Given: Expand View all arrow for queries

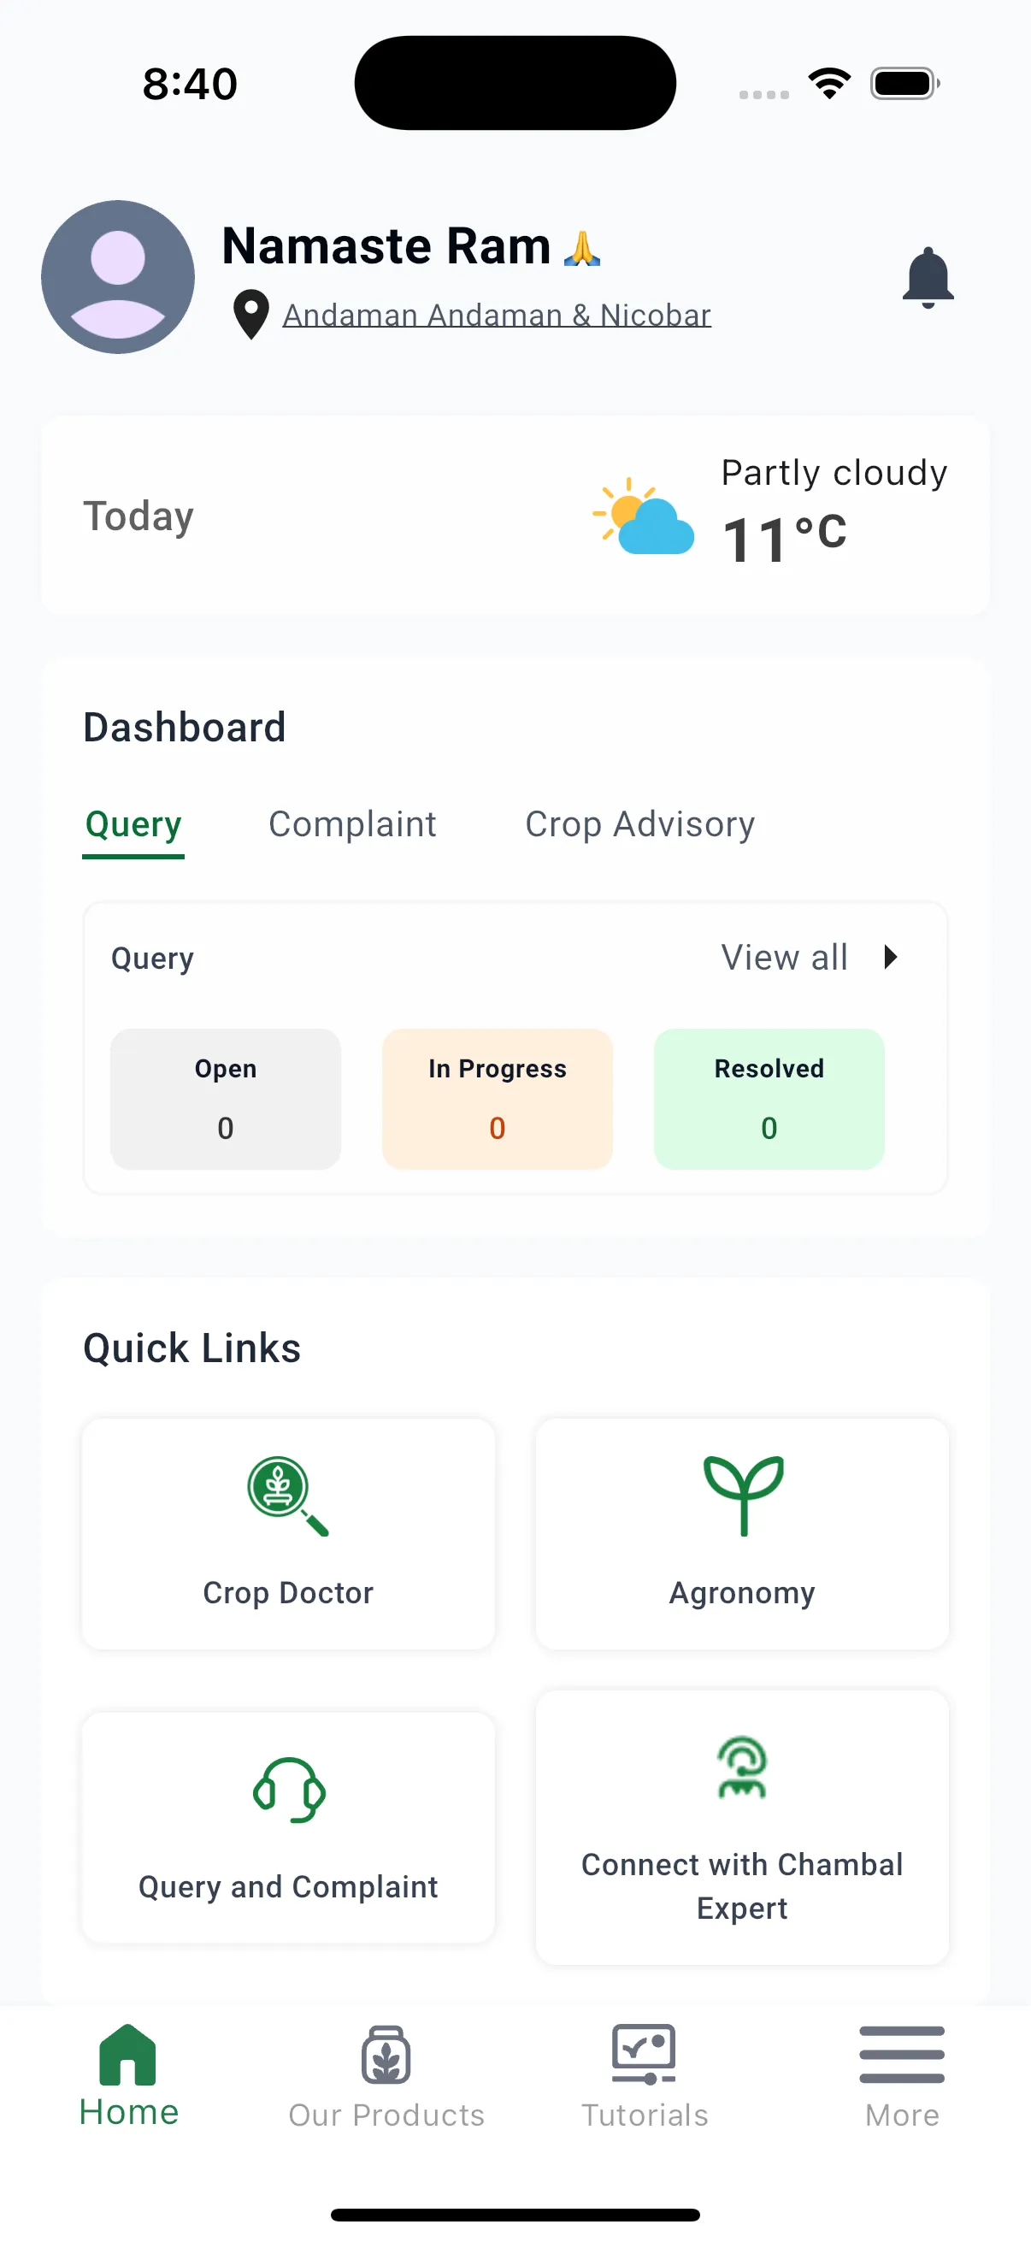Looking at the screenshot, I should click(890, 958).
